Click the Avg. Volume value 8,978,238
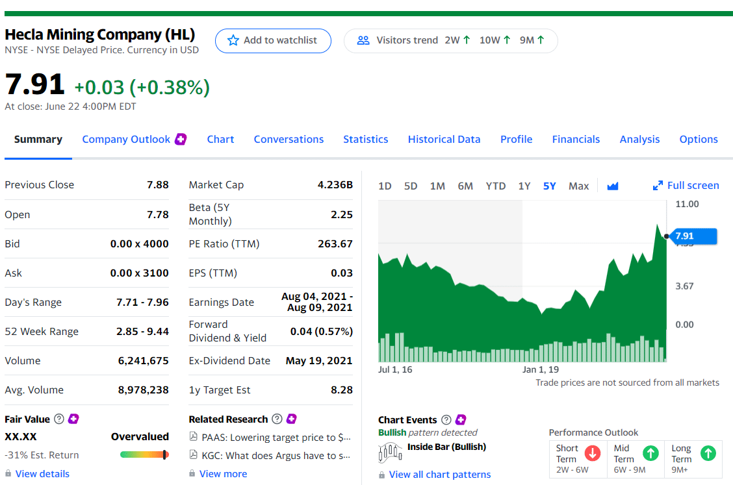The height and width of the screenshot is (485, 733). [143, 390]
